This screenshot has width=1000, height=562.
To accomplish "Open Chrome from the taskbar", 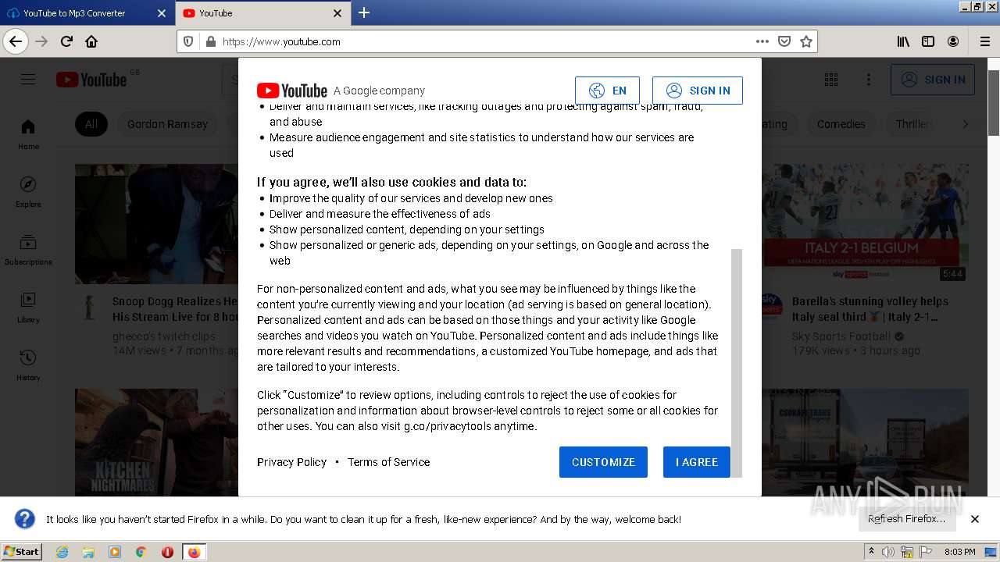I will tap(141, 552).
